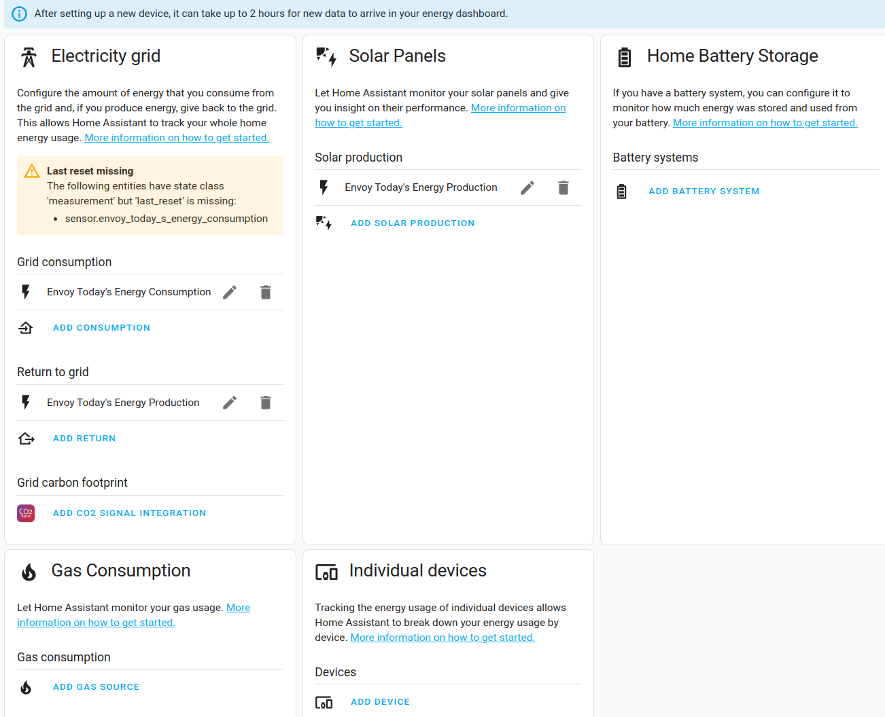Click the info icon in the top banner

20,13
